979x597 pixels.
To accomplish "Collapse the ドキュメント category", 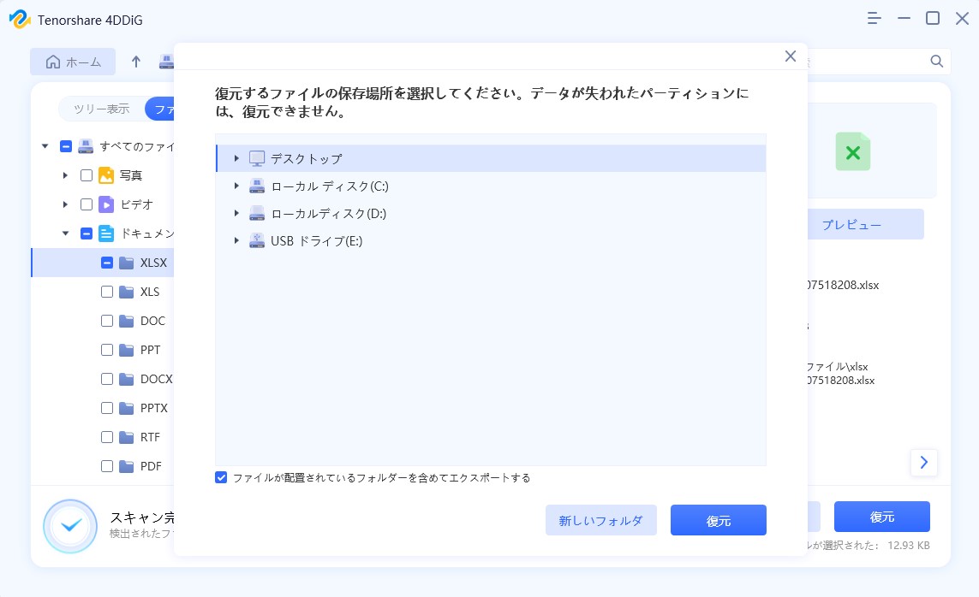I will click(x=65, y=233).
